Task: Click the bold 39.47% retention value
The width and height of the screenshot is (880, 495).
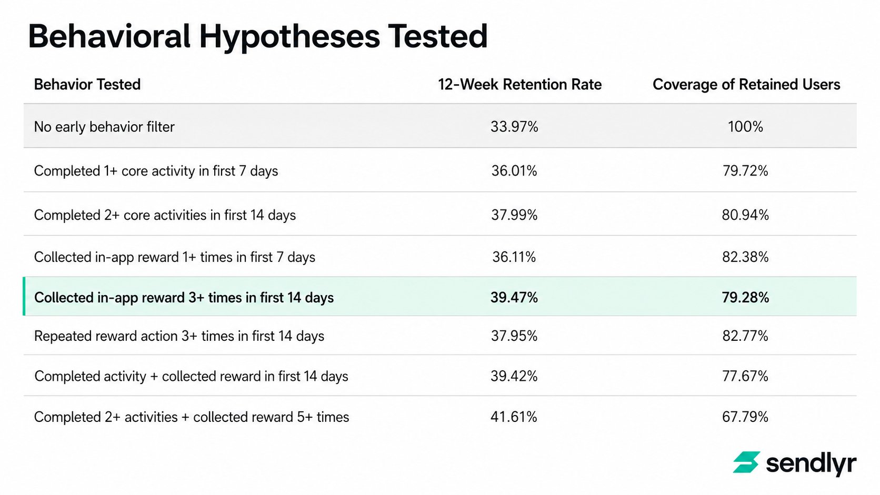Action: 514,298
